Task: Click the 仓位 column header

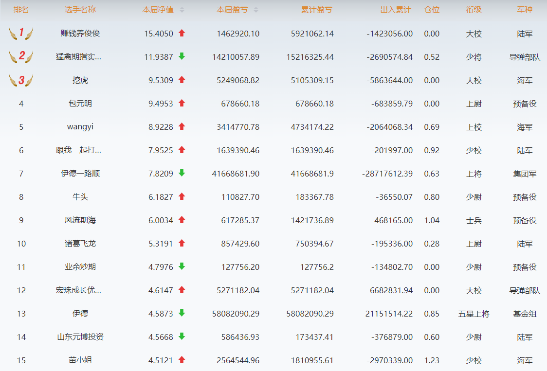Action: tap(432, 10)
